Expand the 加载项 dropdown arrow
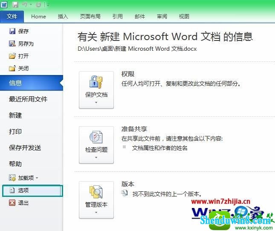This screenshot has width=275, height=231. click(37, 178)
